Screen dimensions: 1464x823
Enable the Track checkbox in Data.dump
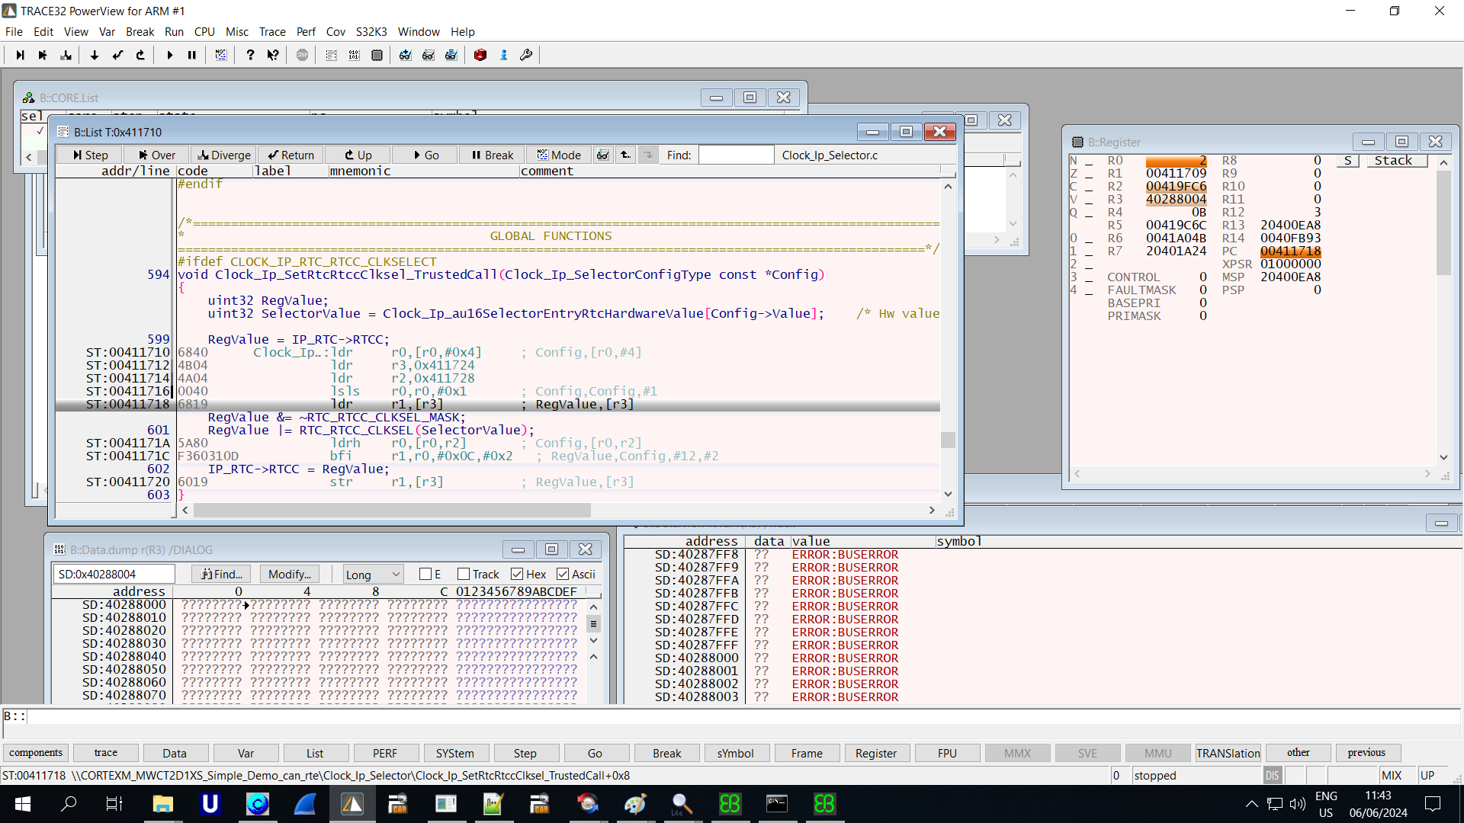[464, 574]
